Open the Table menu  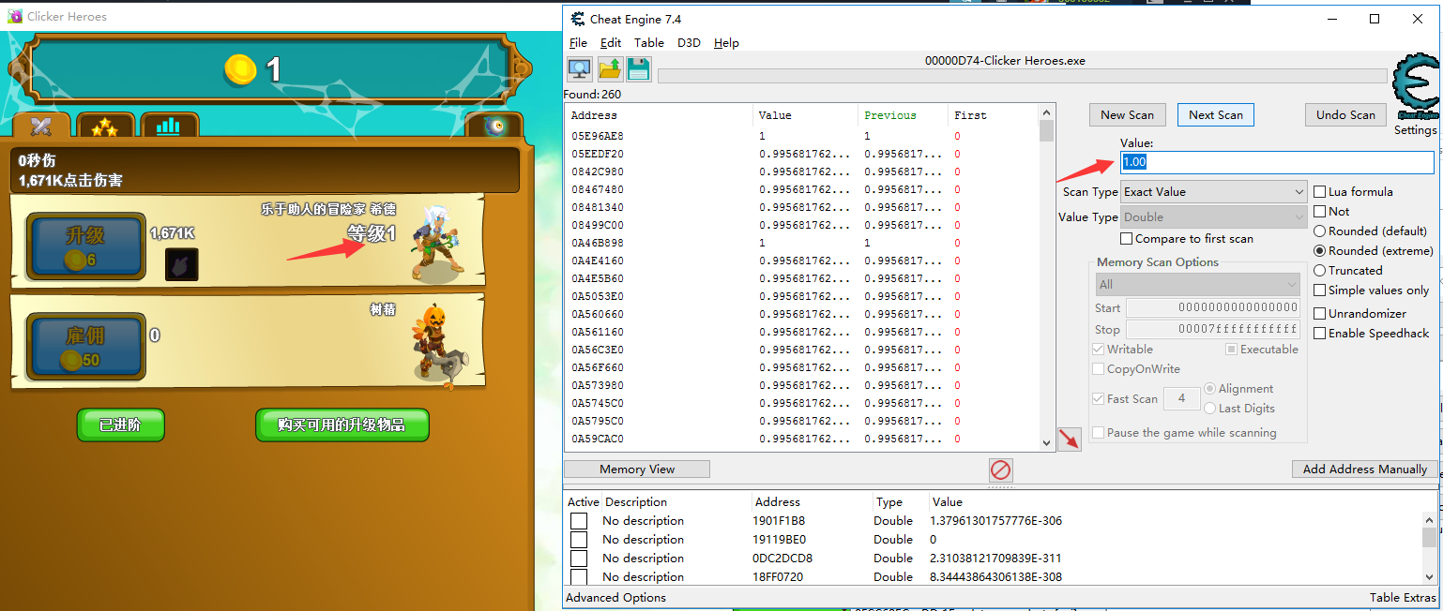tap(649, 42)
